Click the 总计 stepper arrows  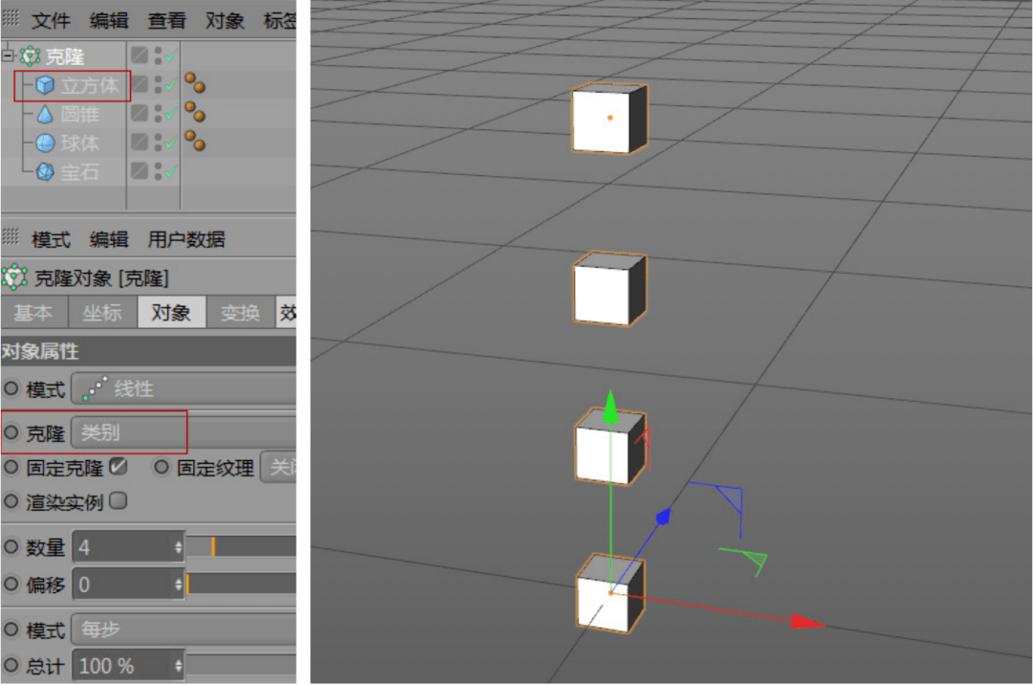(x=179, y=666)
